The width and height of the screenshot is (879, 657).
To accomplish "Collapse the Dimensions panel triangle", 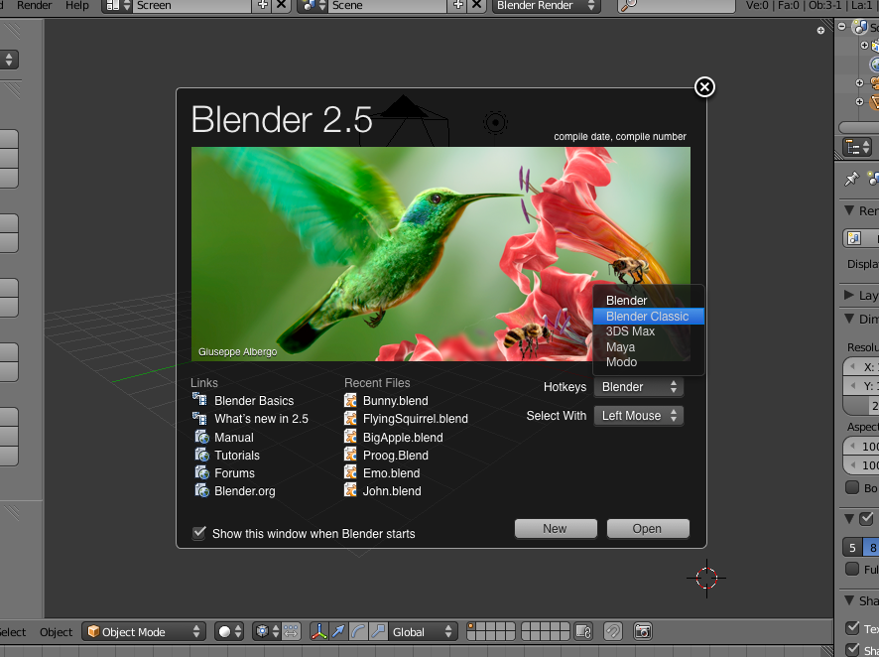I will (848, 319).
